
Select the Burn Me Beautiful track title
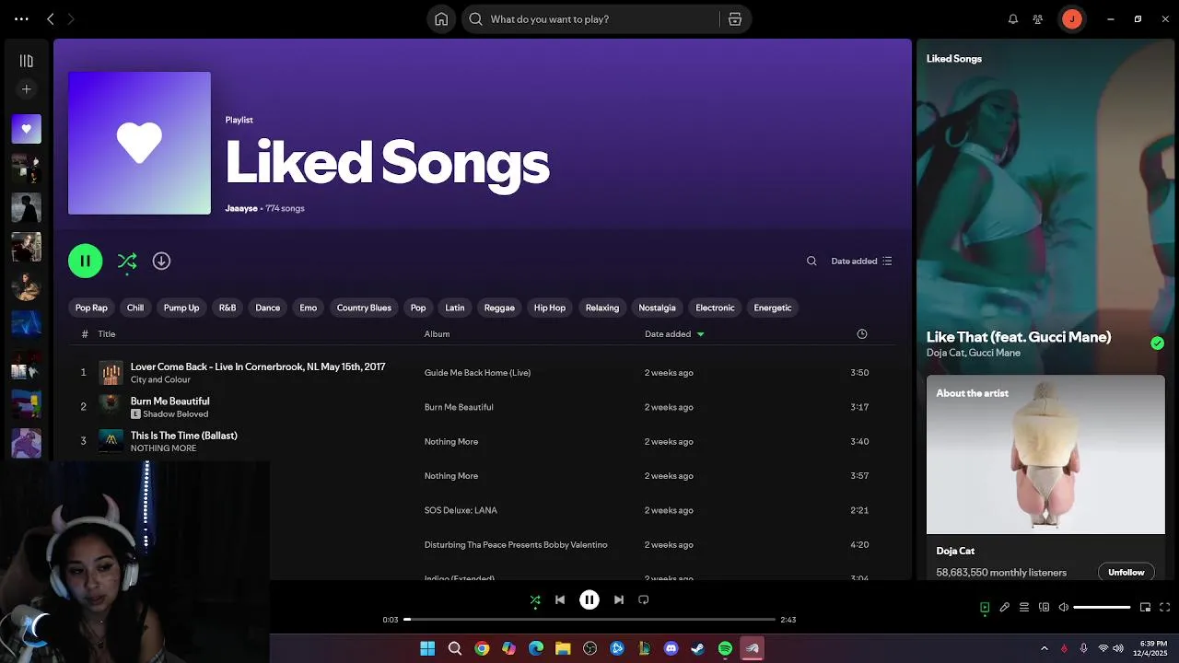[x=170, y=401]
